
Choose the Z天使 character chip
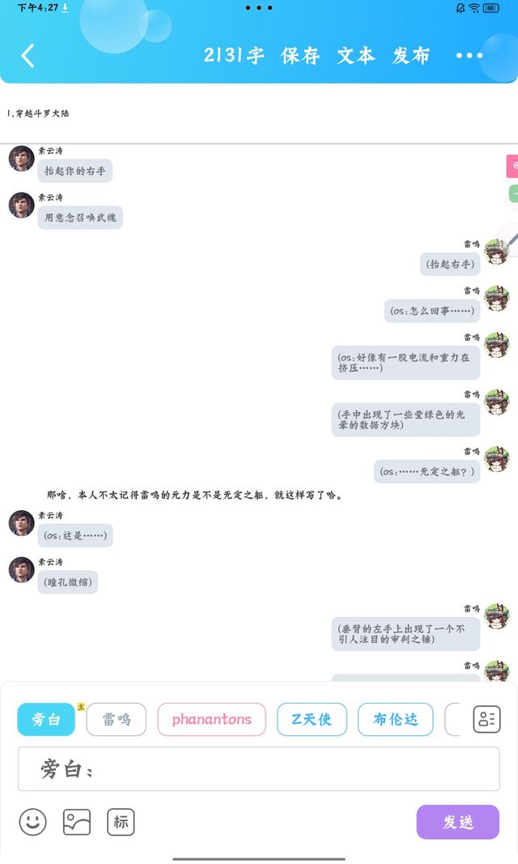coord(312,719)
